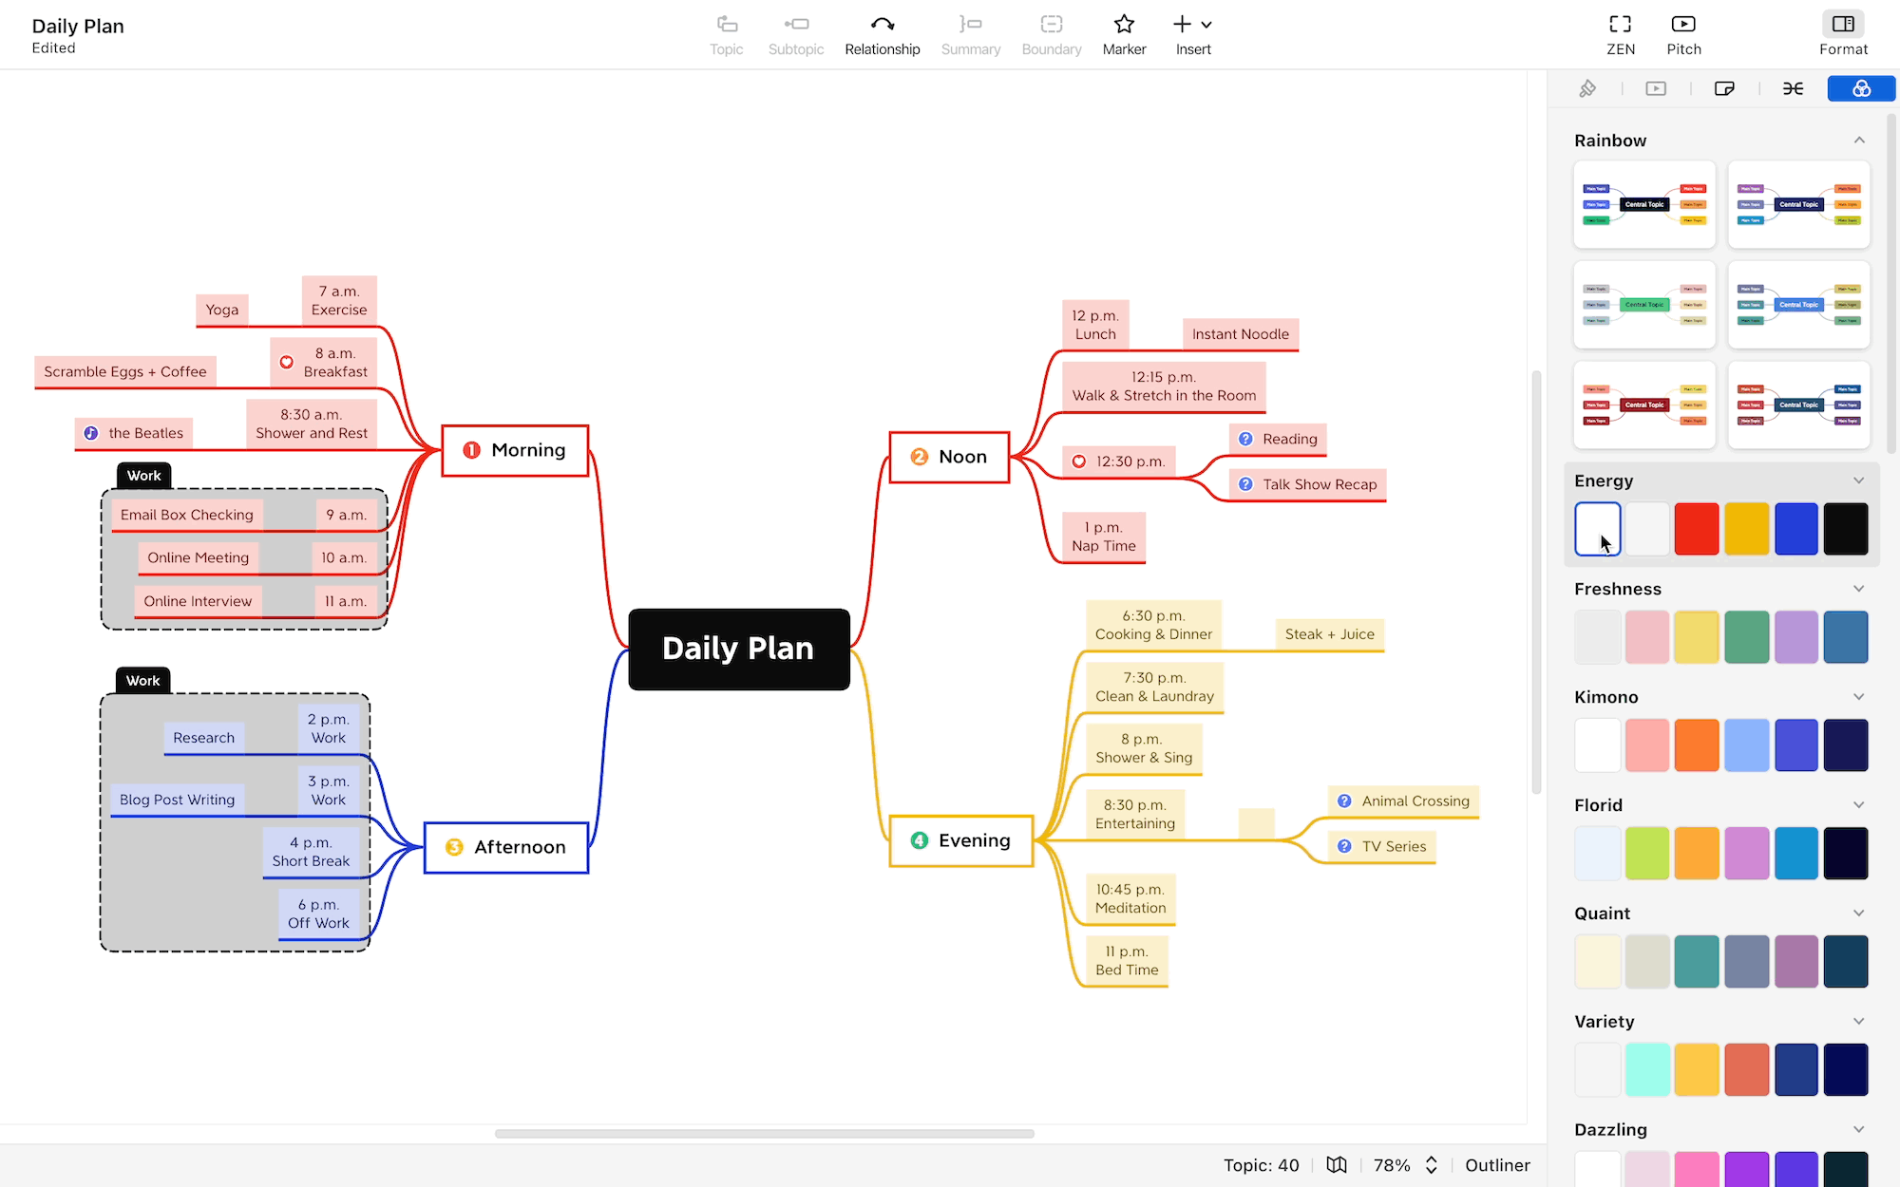Screen dimensions: 1900x1187
Task: Open the Style brush tab in panel
Action: coord(1587,88)
